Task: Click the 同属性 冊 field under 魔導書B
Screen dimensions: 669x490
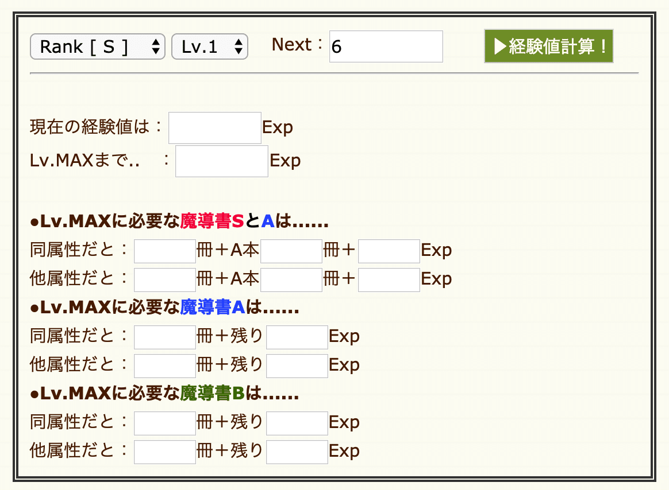Action: click(x=164, y=423)
